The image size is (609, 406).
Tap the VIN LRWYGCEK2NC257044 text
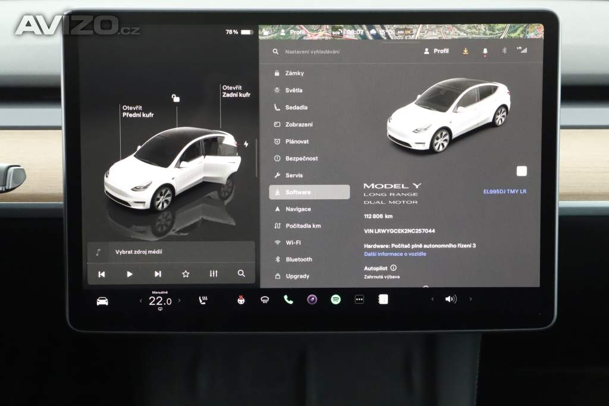tap(399, 231)
